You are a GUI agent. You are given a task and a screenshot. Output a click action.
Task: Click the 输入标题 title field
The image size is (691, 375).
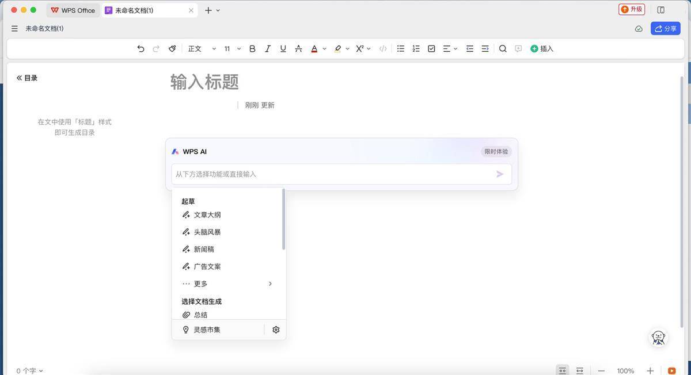coord(204,82)
